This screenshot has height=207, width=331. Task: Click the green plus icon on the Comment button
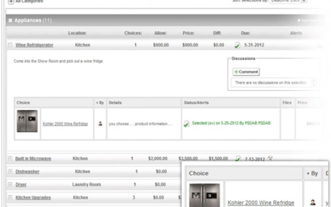point(236,72)
